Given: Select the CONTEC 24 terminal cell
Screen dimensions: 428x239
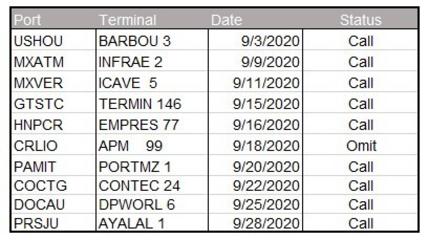Looking at the screenshot, I should click(x=152, y=185).
